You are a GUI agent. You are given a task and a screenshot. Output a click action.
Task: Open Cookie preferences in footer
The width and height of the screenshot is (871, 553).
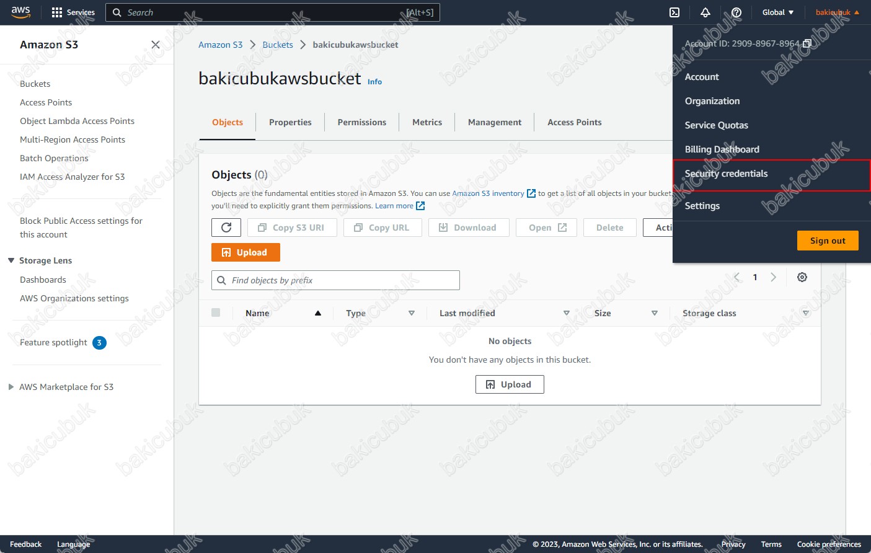click(x=829, y=544)
